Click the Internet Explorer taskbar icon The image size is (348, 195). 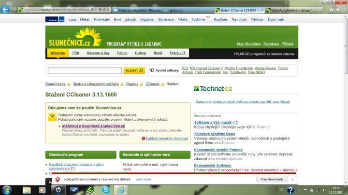(120, 190)
